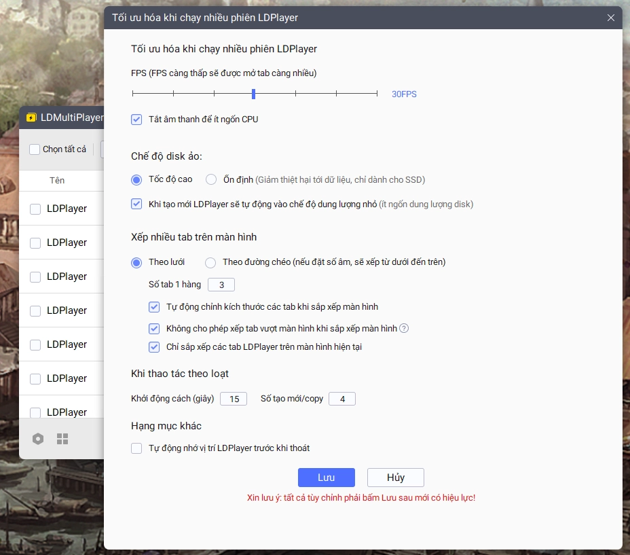This screenshot has width=630, height=555.
Task: Click the "Xếp nhiều tab trên màn hình" heading
Action: pyautogui.click(x=193, y=237)
